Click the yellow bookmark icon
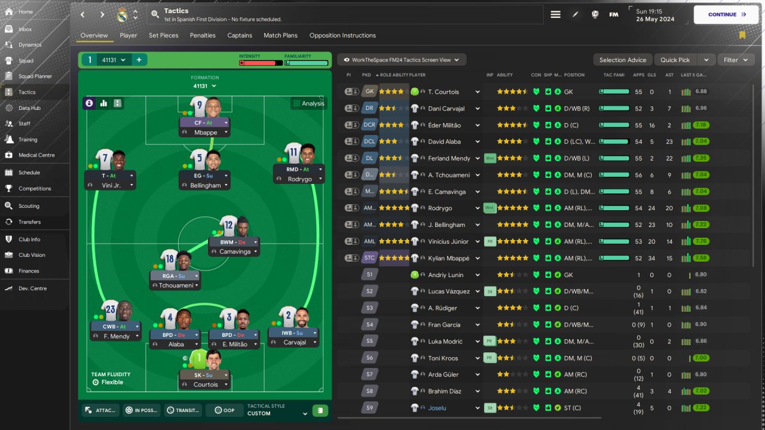The width and height of the screenshot is (765, 430). tap(742, 35)
